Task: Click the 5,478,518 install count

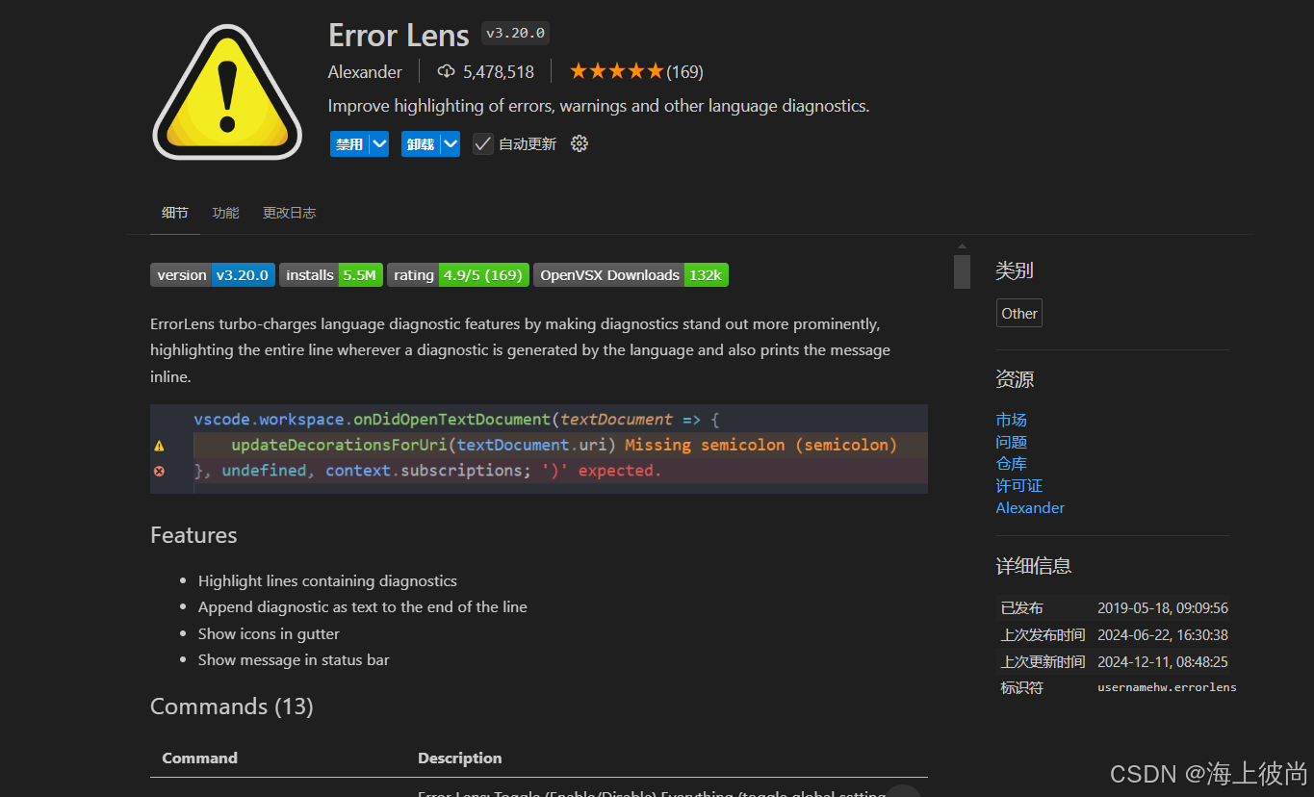Action: point(498,72)
